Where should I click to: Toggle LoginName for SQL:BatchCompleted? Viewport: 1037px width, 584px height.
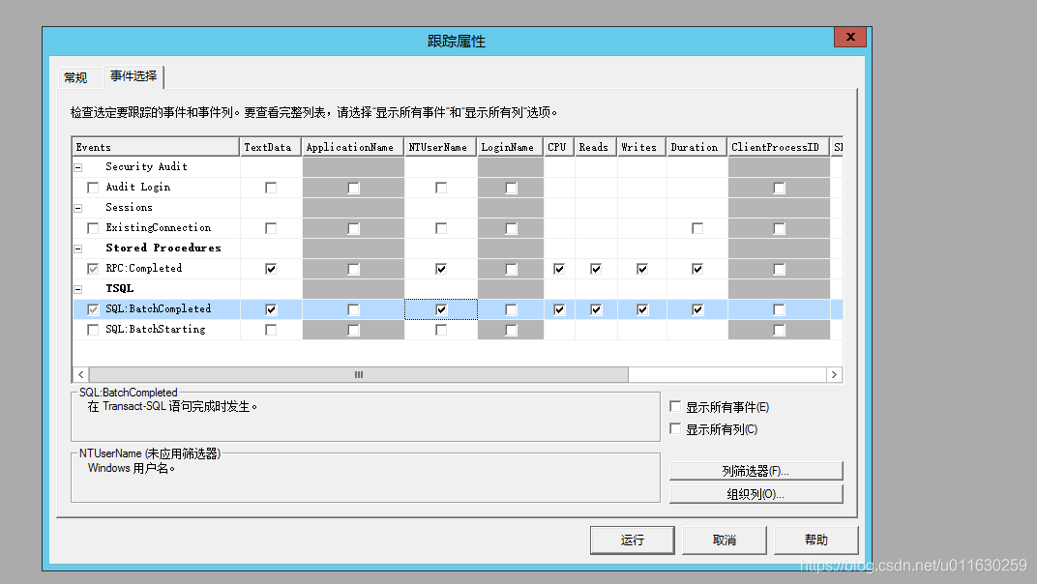click(x=511, y=309)
